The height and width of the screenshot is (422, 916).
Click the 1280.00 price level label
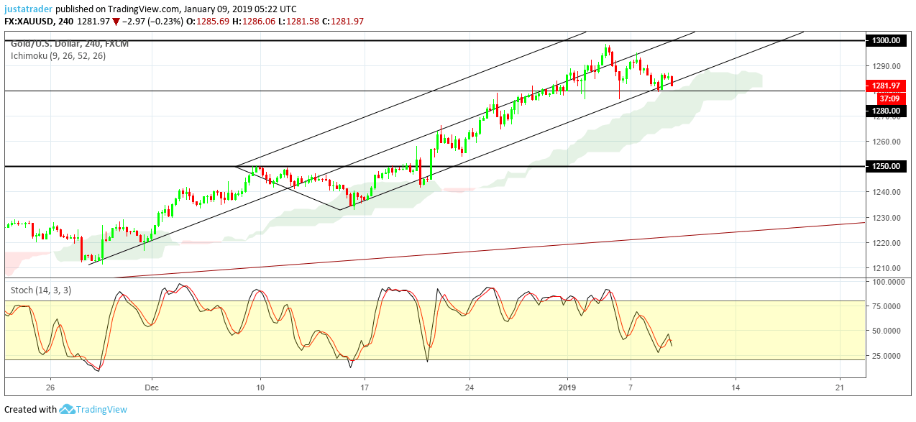[x=885, y=111]
